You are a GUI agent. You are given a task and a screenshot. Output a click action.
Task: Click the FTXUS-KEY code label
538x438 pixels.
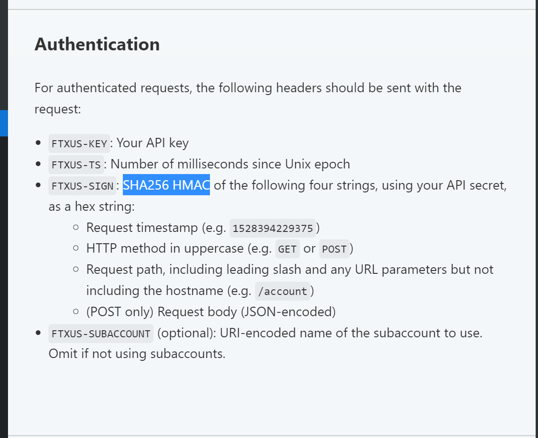click(x=79, y=143)
